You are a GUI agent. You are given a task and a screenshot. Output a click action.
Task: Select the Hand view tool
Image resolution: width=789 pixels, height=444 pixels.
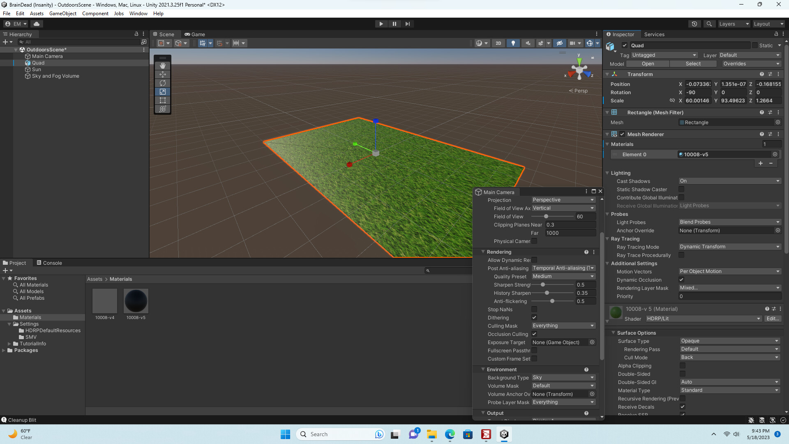(x=163, y=66)
